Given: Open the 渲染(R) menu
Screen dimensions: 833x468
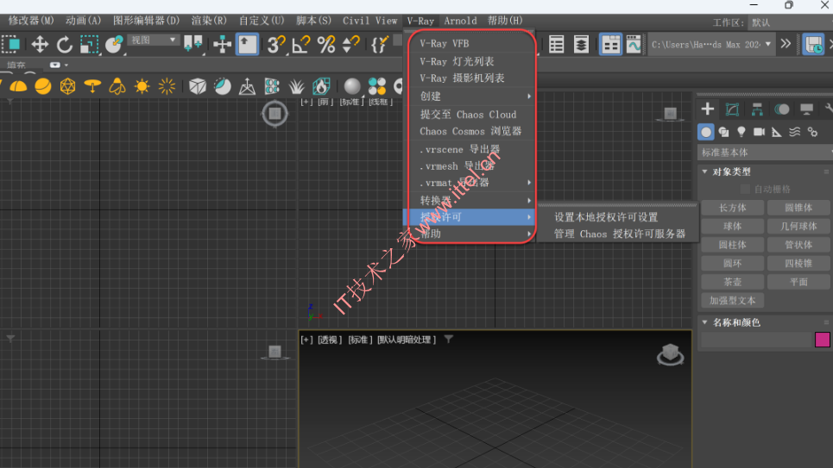Looking at the screenshot, I should [x=209, y=21].
